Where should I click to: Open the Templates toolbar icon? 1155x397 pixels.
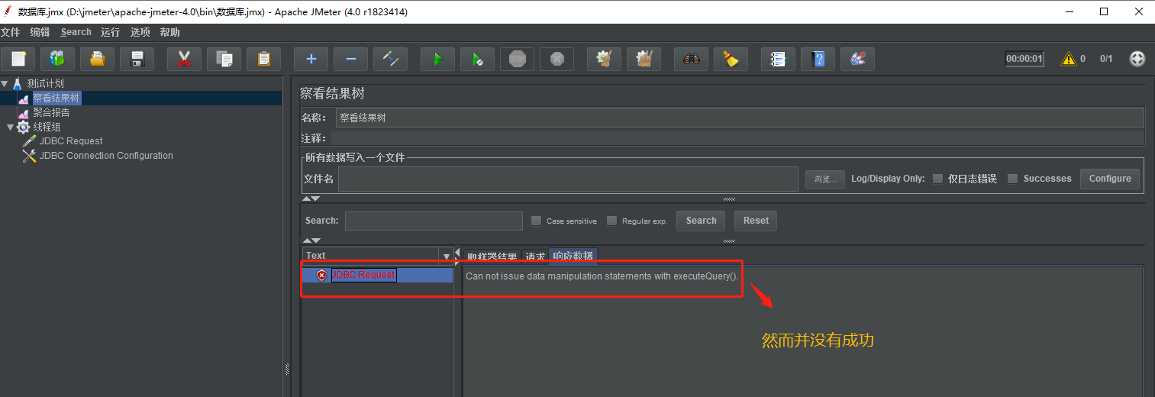click(58, 59)
